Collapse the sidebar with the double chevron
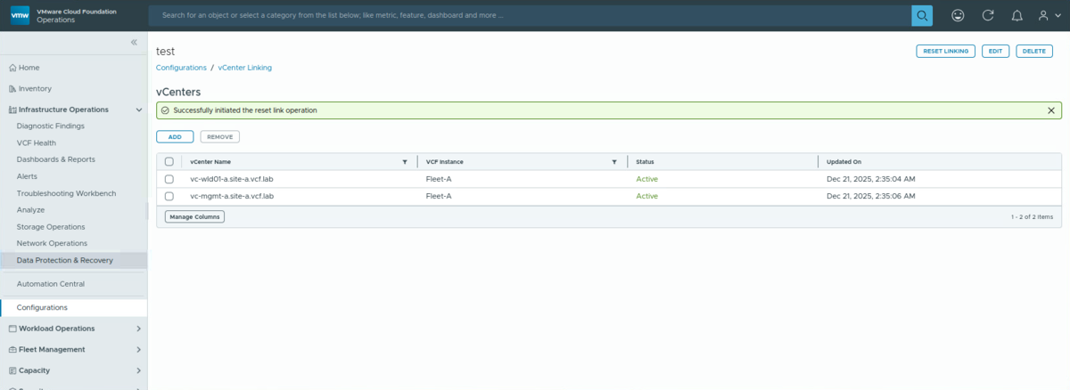The width and height of the screenshot is (1070, 390). pos(134,42)
